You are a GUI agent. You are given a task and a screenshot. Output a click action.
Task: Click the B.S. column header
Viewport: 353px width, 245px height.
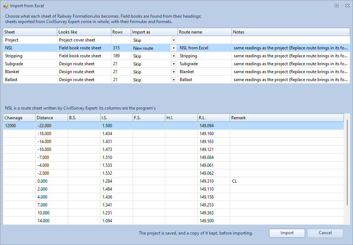(84, 118)
